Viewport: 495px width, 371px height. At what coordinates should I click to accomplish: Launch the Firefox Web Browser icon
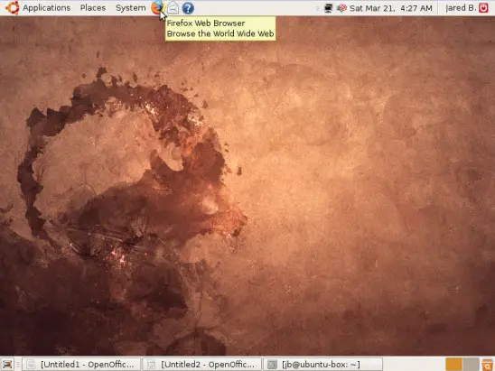157,7
